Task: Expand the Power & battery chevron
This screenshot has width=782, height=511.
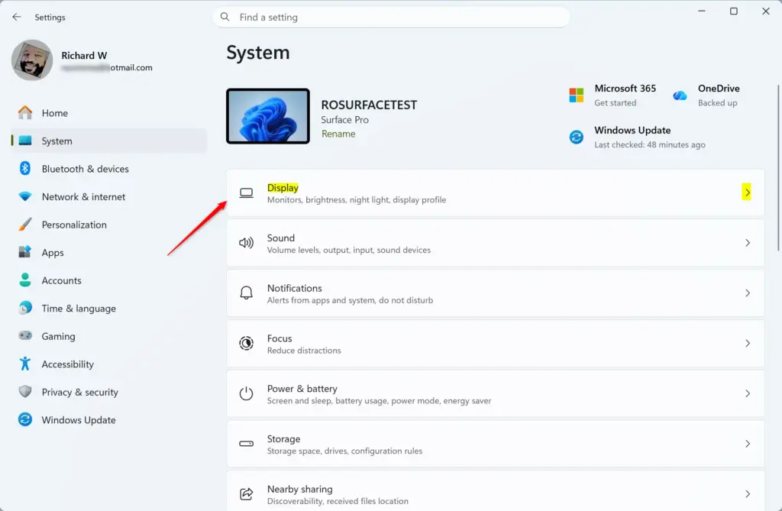Action: [x=747, y=393]
